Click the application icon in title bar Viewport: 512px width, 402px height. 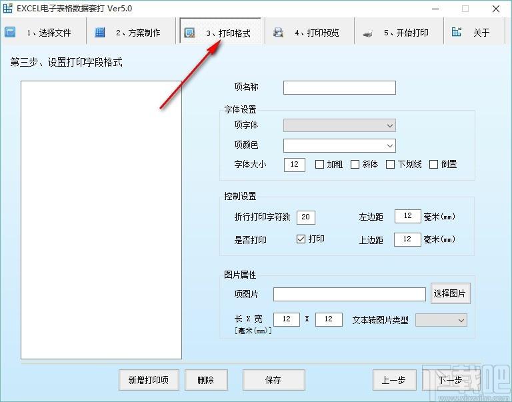[x=8, y=8]
